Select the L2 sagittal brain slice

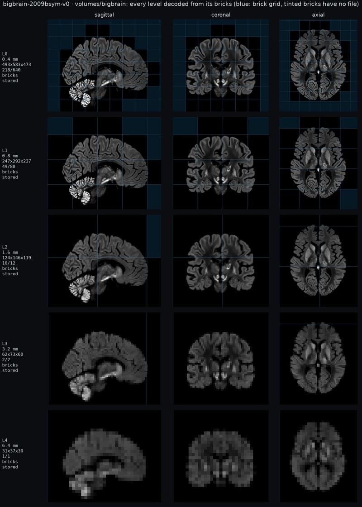click(104, 261)
